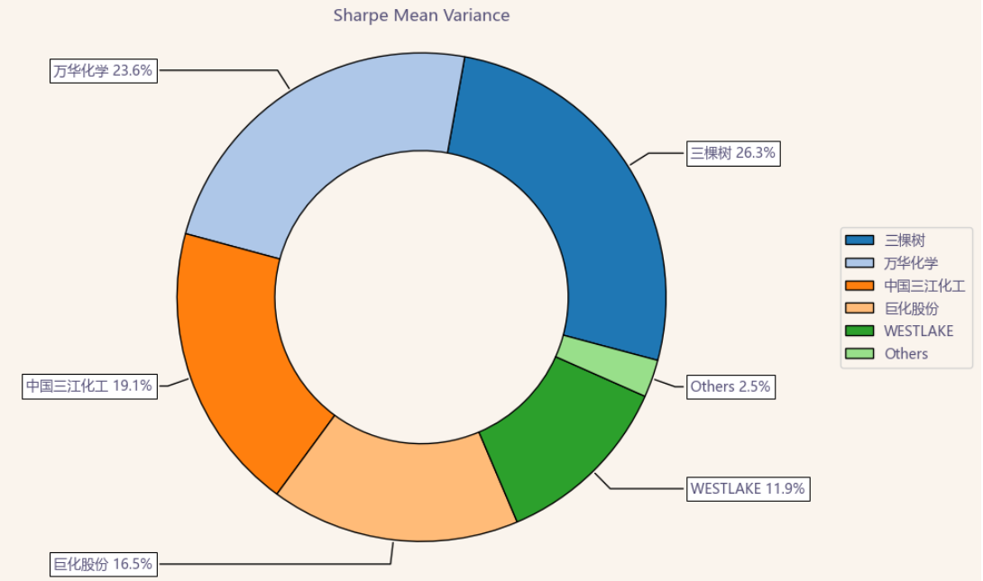Click the chart title Sharpe Mean Variance
The image size is (983, 581).
tap(421, 15)
